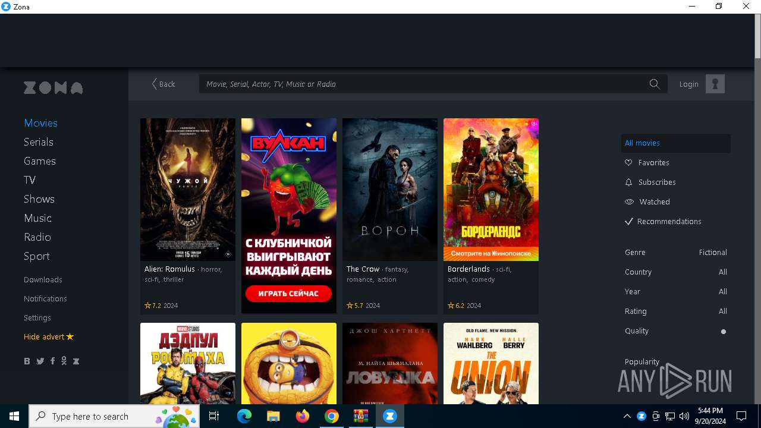The width and height of the screenshot is (761, 428).
Task: Open the Notifications page
Action: point(45,298)
